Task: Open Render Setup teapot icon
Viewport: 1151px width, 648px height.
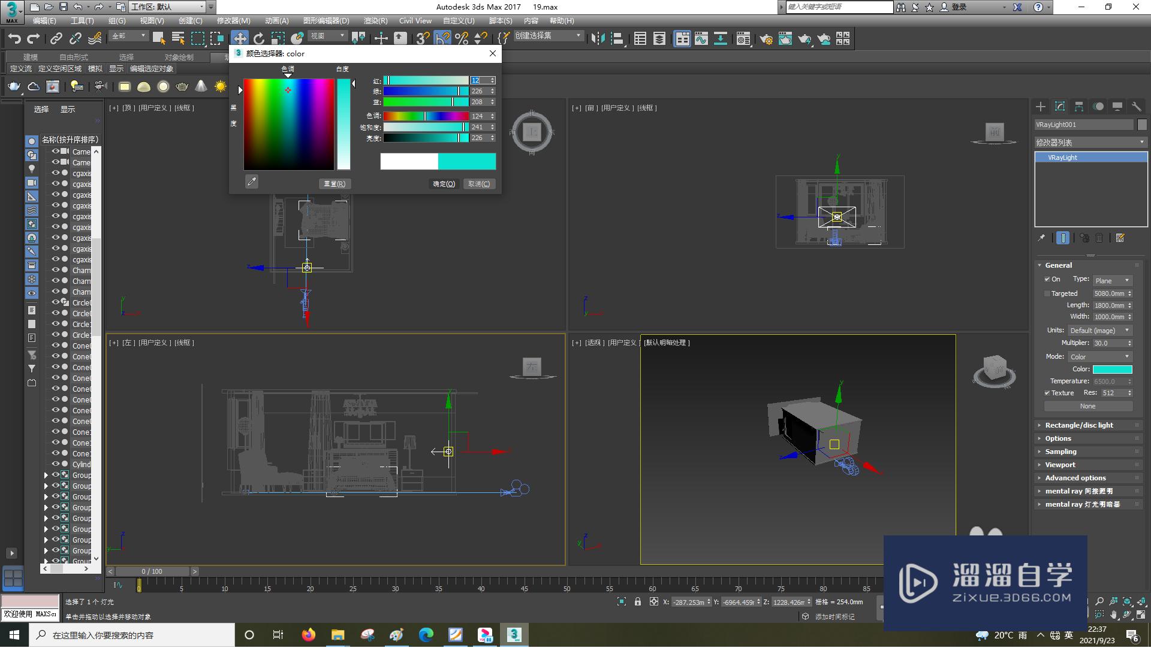Action: (x=766, y=39)
